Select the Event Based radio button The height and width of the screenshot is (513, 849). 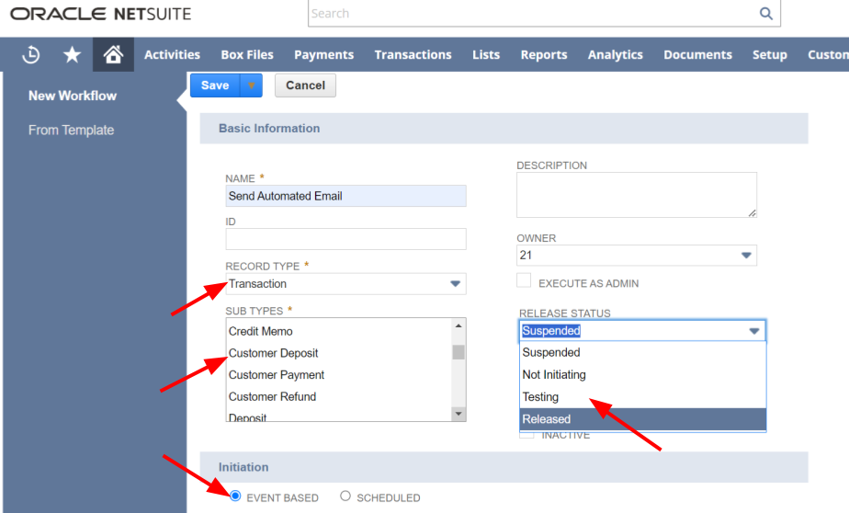click(x=235, y=496)
